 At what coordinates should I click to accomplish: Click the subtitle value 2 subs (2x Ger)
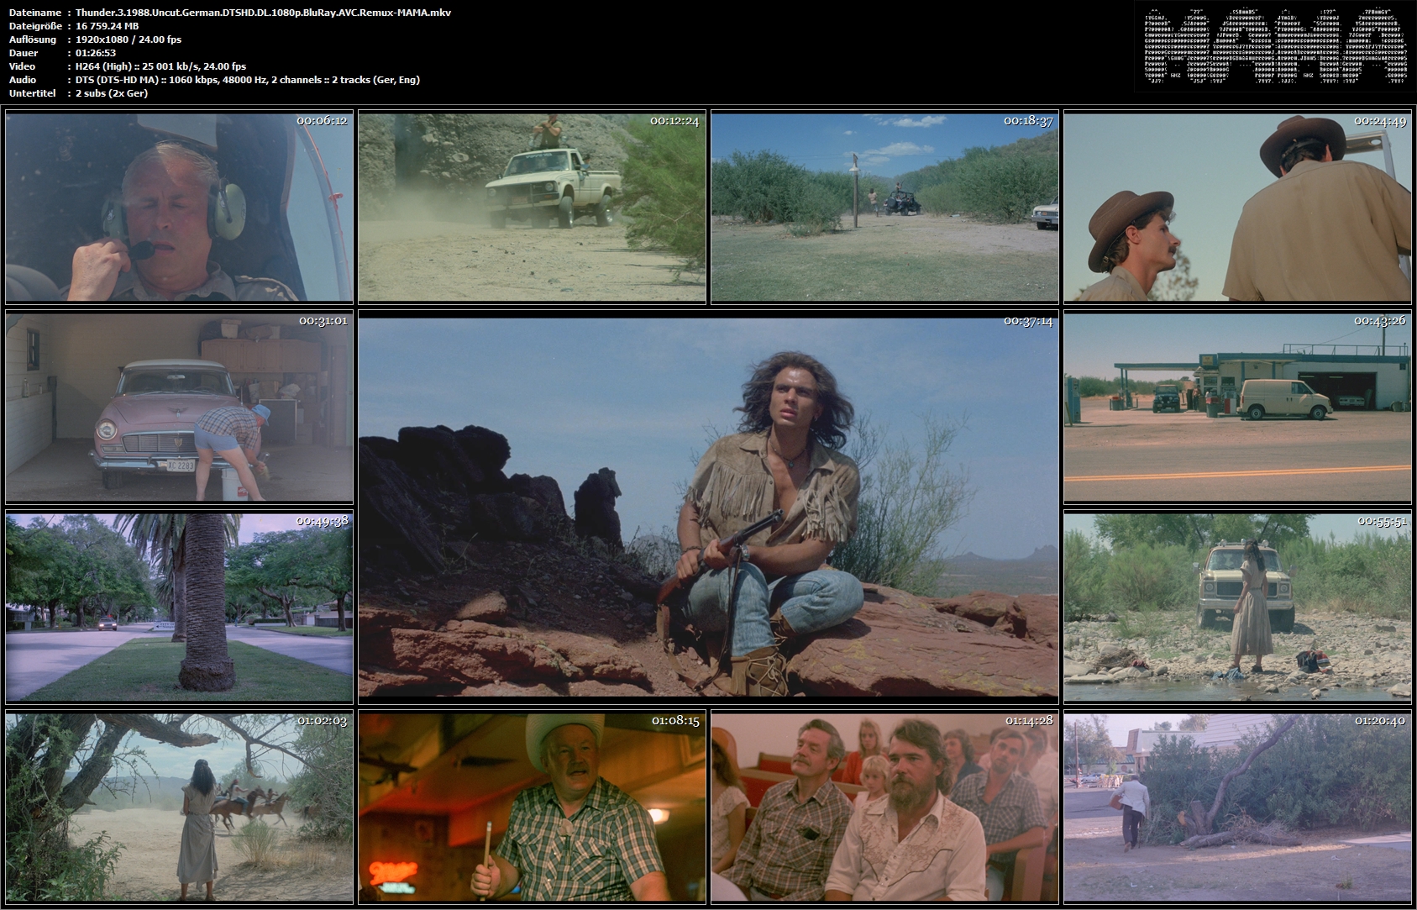pos(111,93)
